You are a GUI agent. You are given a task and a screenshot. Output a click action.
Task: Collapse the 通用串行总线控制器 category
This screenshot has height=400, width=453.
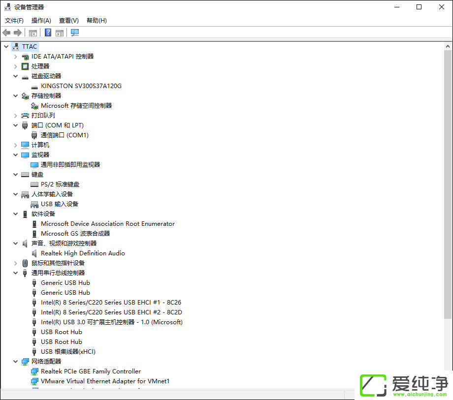coord(15,273)
